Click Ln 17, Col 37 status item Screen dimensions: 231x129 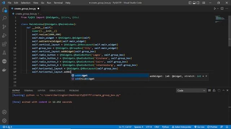point(125,127)
